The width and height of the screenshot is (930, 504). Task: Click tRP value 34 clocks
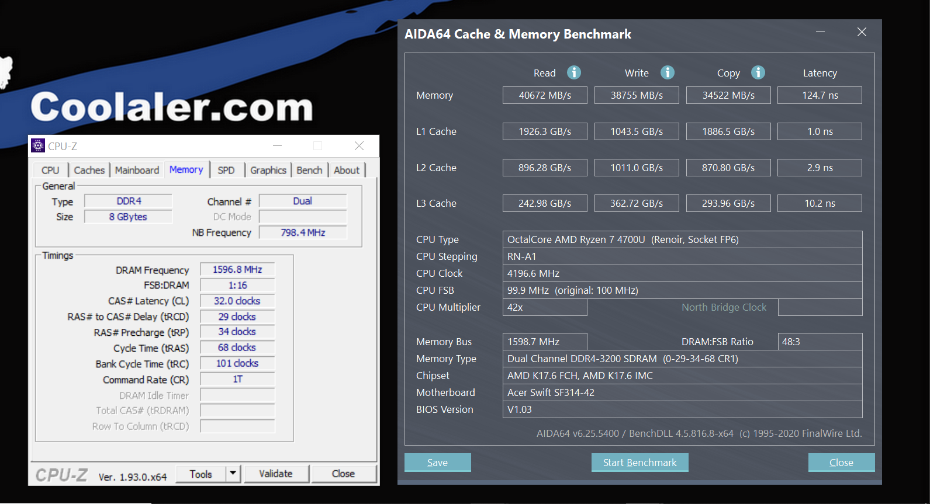[237, 332]
